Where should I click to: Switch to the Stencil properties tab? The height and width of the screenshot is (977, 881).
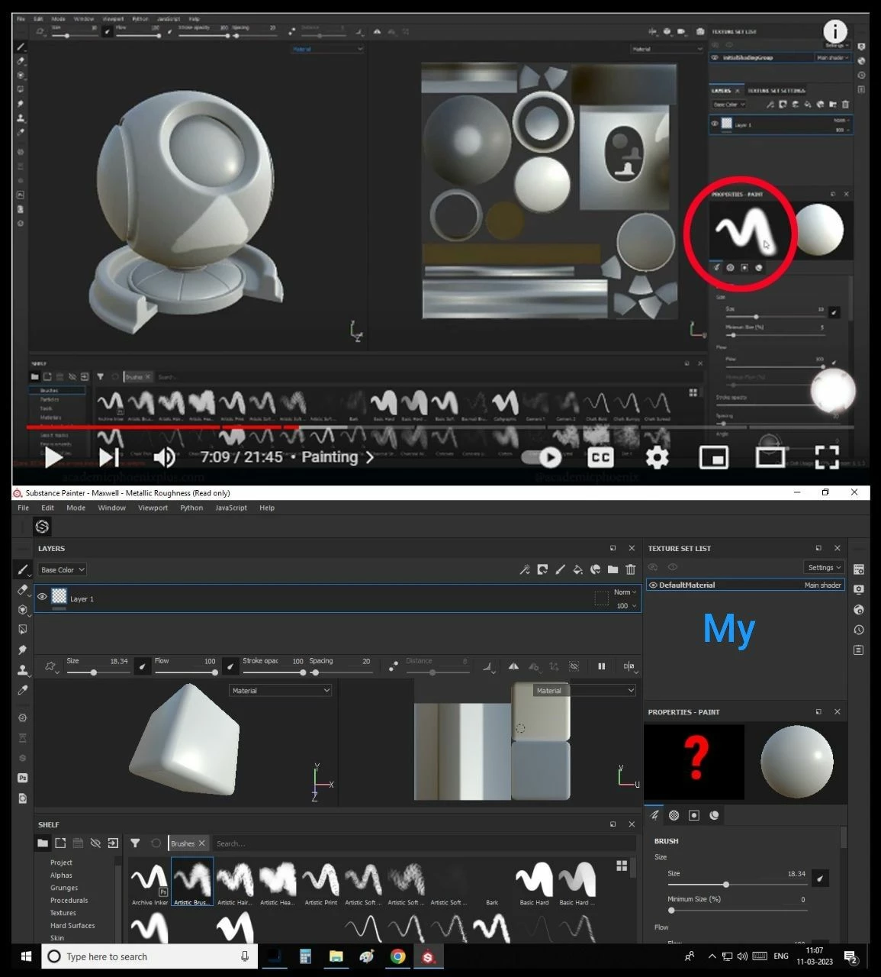click(x=694, y=815)
